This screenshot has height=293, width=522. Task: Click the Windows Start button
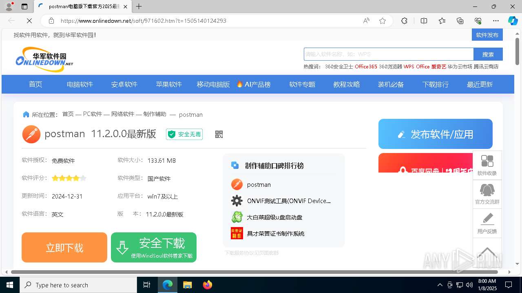10,285
